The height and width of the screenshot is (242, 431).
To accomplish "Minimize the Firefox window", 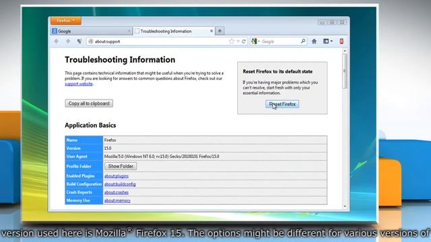I will coord(322,22).
